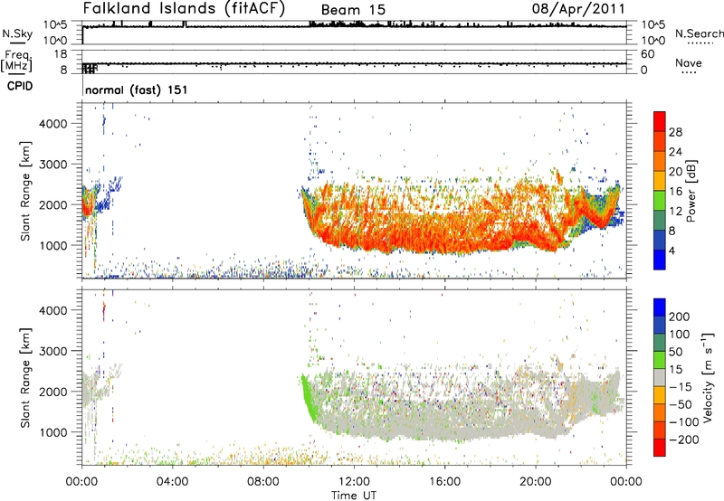Select the '16' power scale value
Screen dimensions: 724x501
point(675,192)
